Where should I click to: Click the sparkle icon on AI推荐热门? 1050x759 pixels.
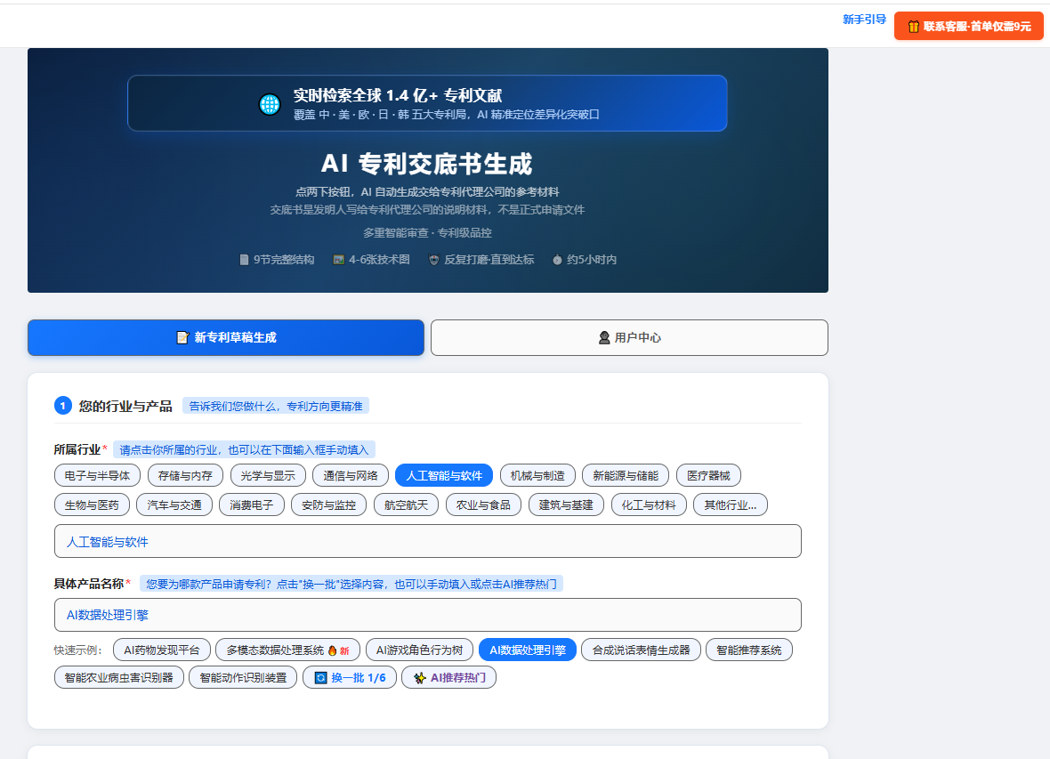pyautogui.click(x=420, y=678)
